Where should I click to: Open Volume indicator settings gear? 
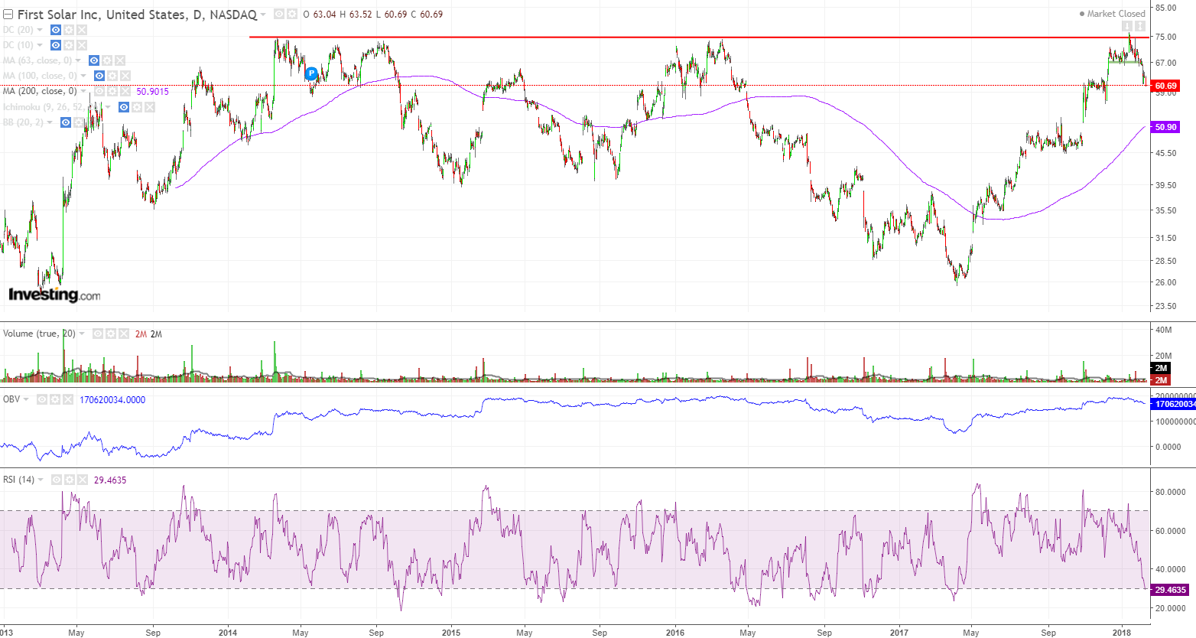[x=111, y=334]
